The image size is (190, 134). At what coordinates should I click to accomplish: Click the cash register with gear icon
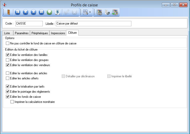(99, 12)
